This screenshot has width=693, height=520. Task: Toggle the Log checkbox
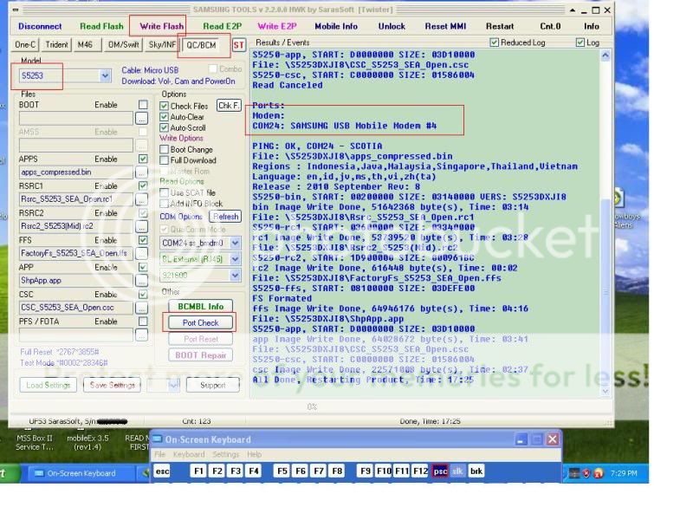tap(580, 42)
